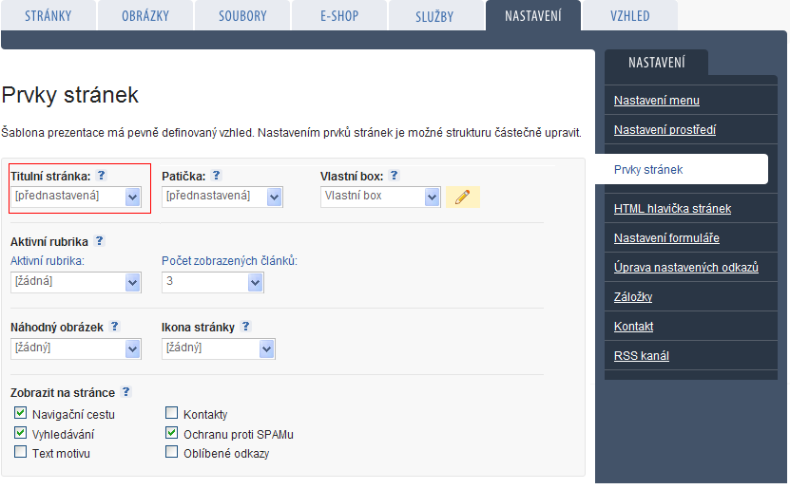Open Nastavení menu link
This screenshot has height=489, width=790.
coord(657,101)
